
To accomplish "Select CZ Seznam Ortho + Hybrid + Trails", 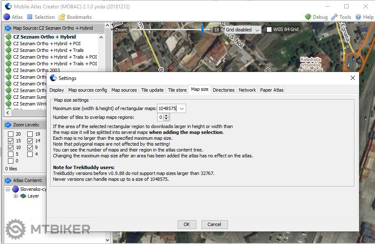I will 48,50.
